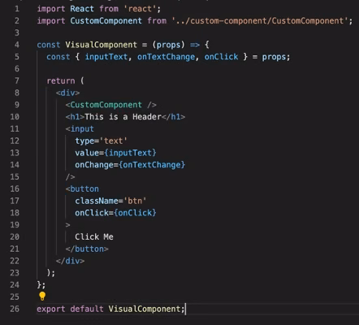The height and width of the screenshot is (325, 359).
Task: Click onClick in the destructuring line
Action: pos(221,57)
